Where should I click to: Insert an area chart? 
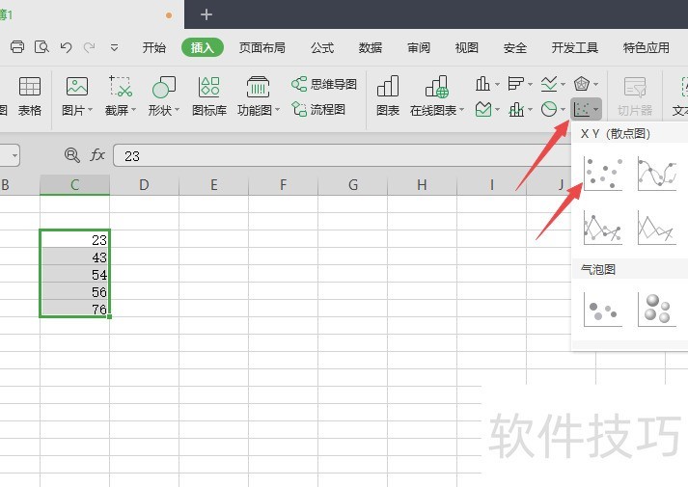pos(483,109)
